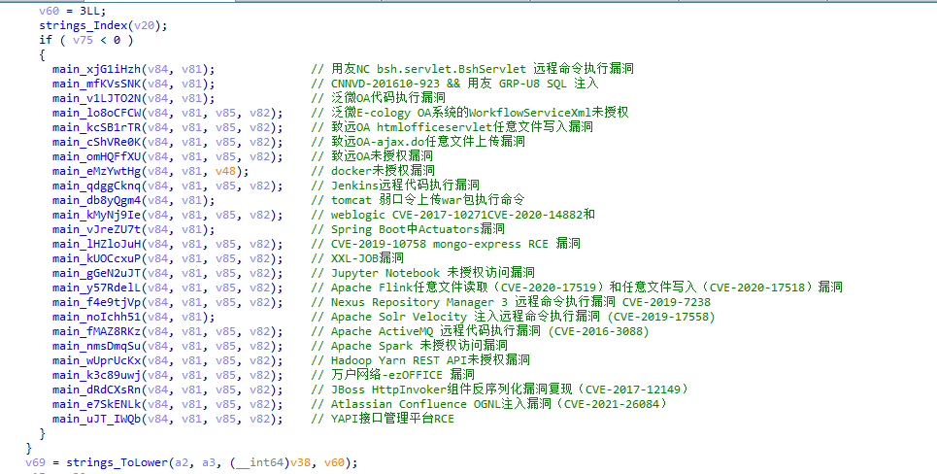
Task: Click function name main_omHQFfXU
Action: (97, 156)
